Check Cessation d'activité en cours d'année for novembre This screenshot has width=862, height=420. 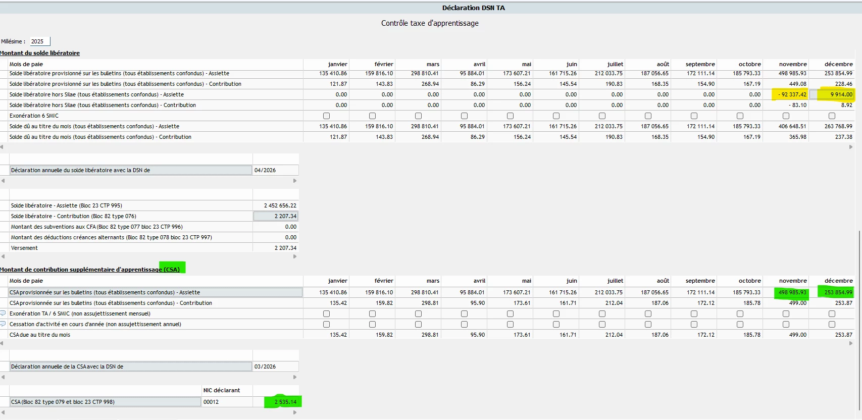coord(786,324)
